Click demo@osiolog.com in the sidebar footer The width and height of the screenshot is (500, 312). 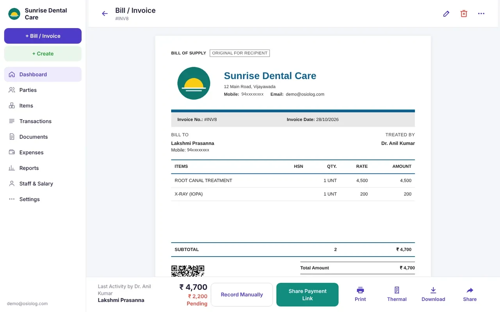[x=27, y=303]
